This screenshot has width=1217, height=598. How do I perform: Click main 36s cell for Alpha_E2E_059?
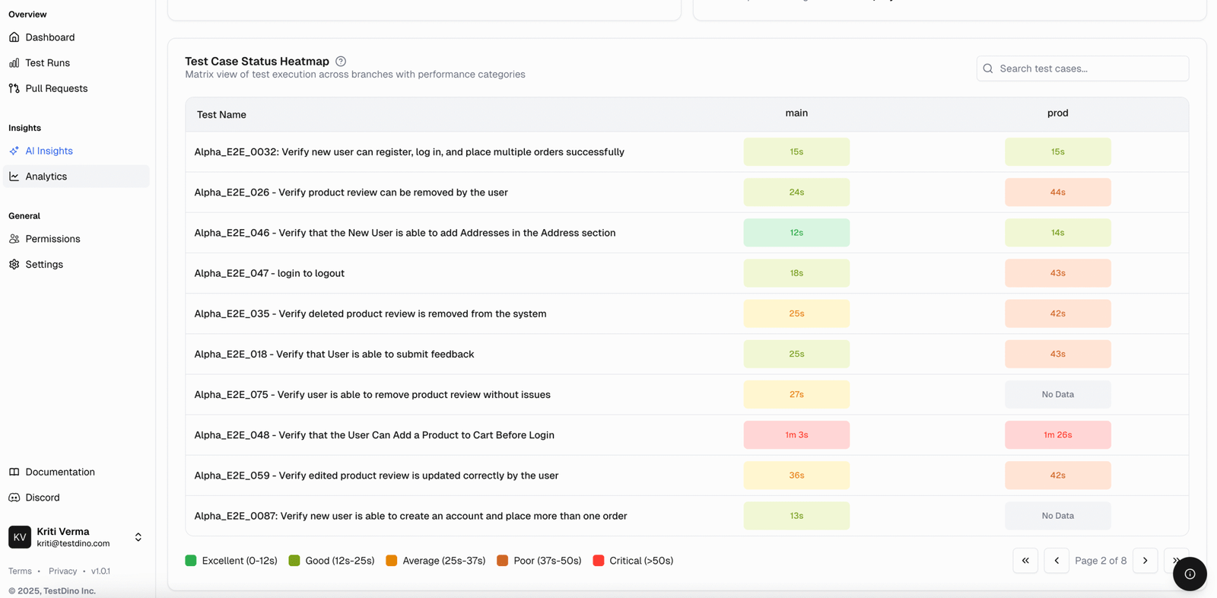coord(796,476)
